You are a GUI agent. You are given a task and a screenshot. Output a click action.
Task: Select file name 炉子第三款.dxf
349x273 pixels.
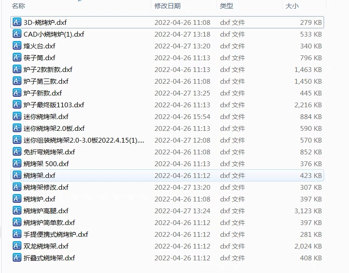point(46,81)
